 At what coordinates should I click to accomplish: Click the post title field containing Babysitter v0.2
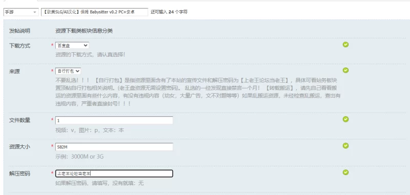[x=94, y=12]
